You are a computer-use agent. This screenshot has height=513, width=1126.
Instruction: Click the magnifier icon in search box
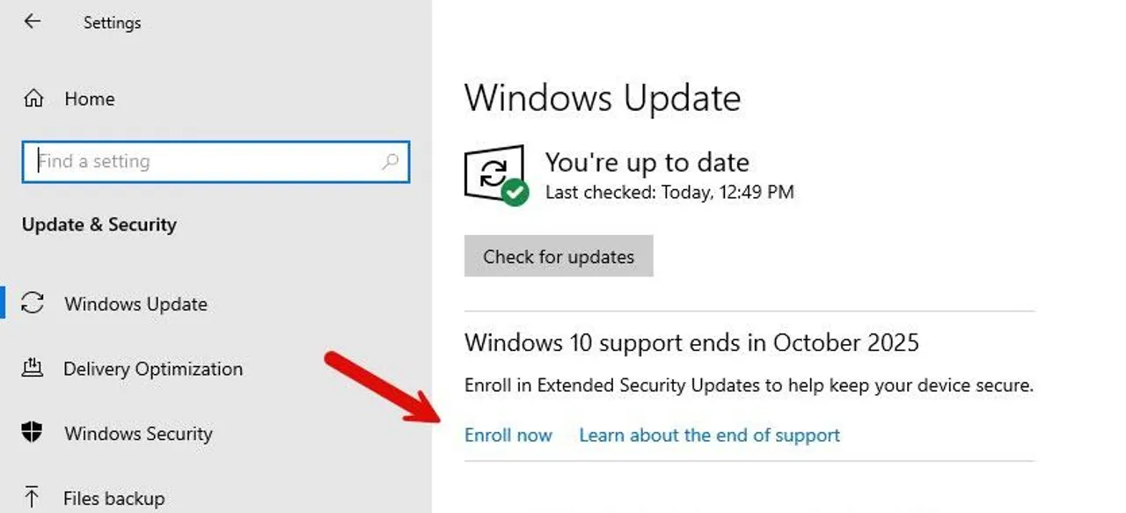click(390, 161)
